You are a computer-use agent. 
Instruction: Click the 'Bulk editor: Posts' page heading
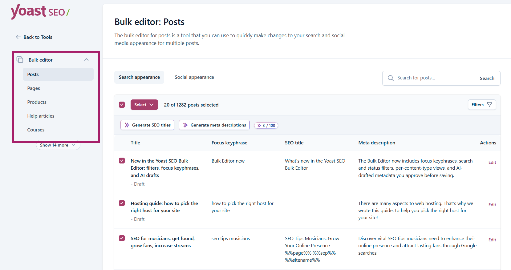(x=149, y=22)
